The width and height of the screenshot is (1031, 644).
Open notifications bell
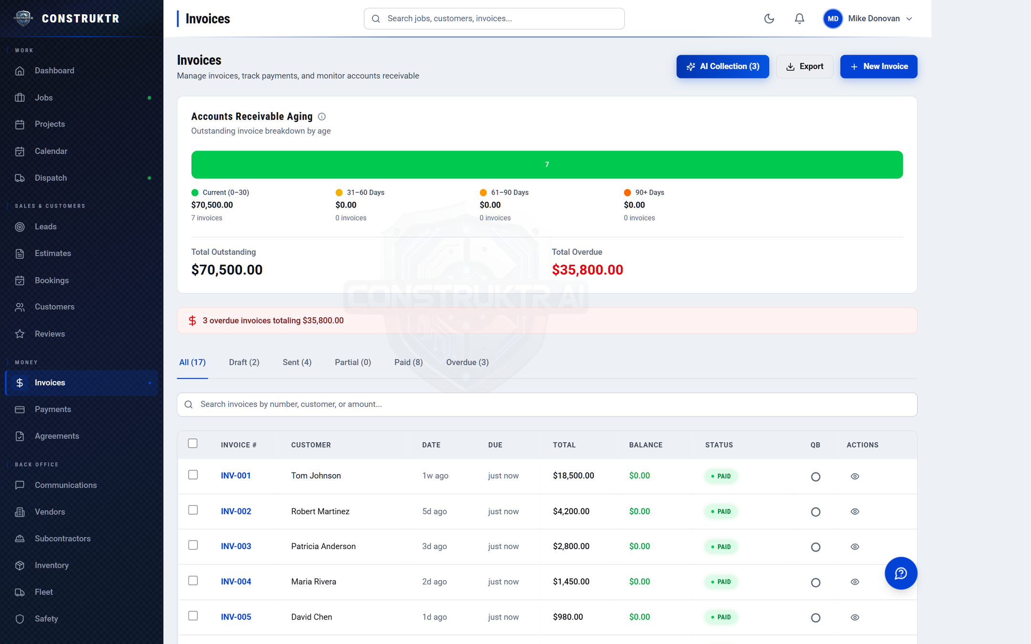coord(800,19)
